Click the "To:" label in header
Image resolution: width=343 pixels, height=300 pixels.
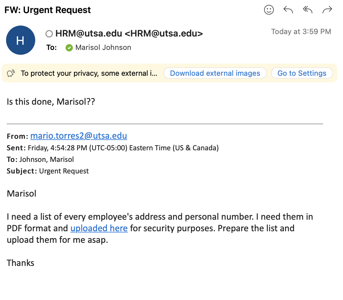52,47
